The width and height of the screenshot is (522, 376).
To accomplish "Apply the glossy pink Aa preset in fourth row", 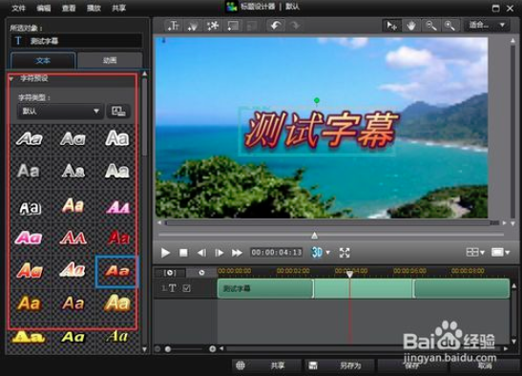I will (29, 238).
